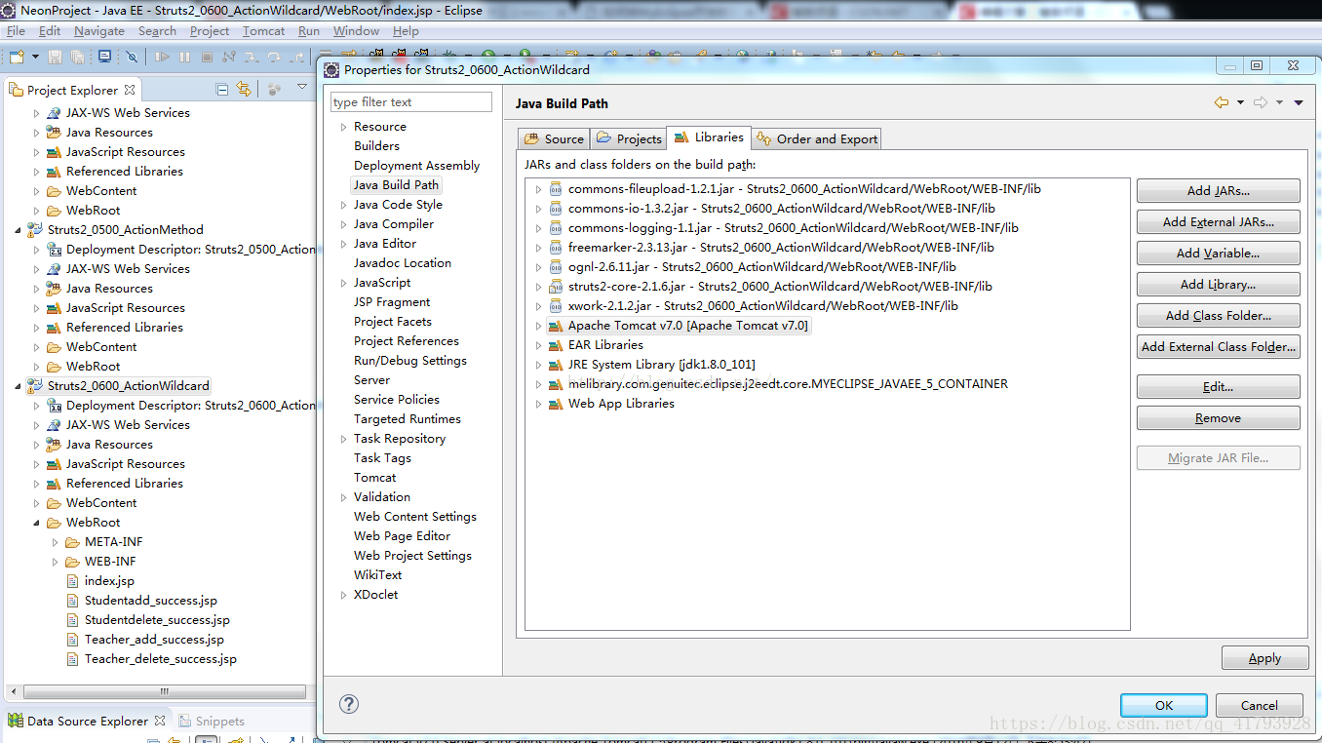
Task: Toggle Link with Editor icon
Action: [x=244, y=89]
